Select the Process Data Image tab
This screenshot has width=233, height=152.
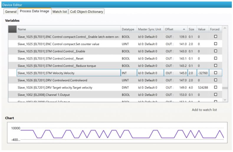tap(34, 11)
